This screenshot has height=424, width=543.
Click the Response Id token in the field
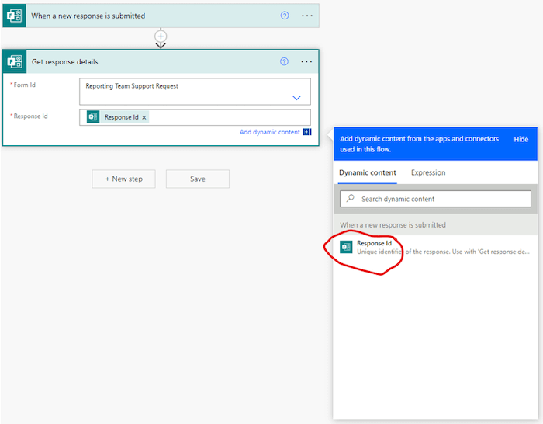coord(118,117)
